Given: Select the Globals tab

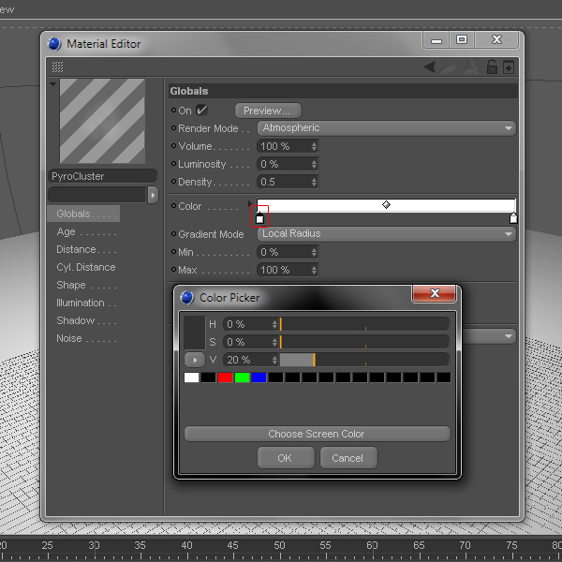Looking at the screenshot, I should pyautogui.click(x=83, y=214).
